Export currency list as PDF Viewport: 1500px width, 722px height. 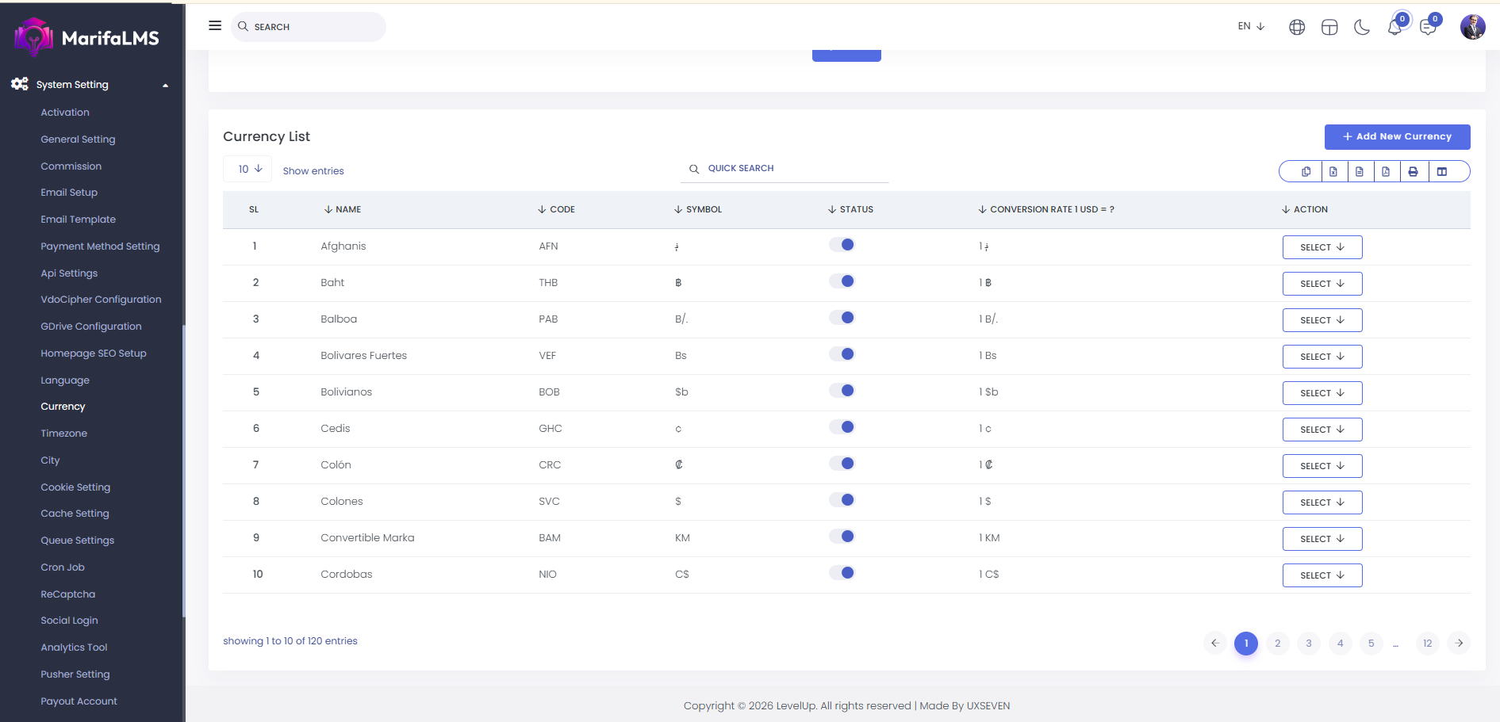(1386, 171)
